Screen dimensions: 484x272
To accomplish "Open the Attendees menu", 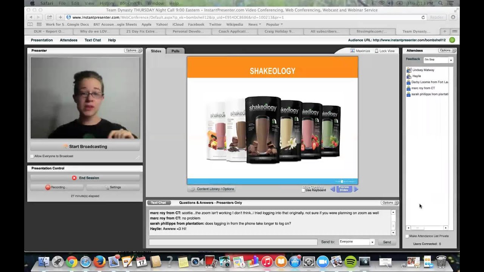I will (68, 40).
